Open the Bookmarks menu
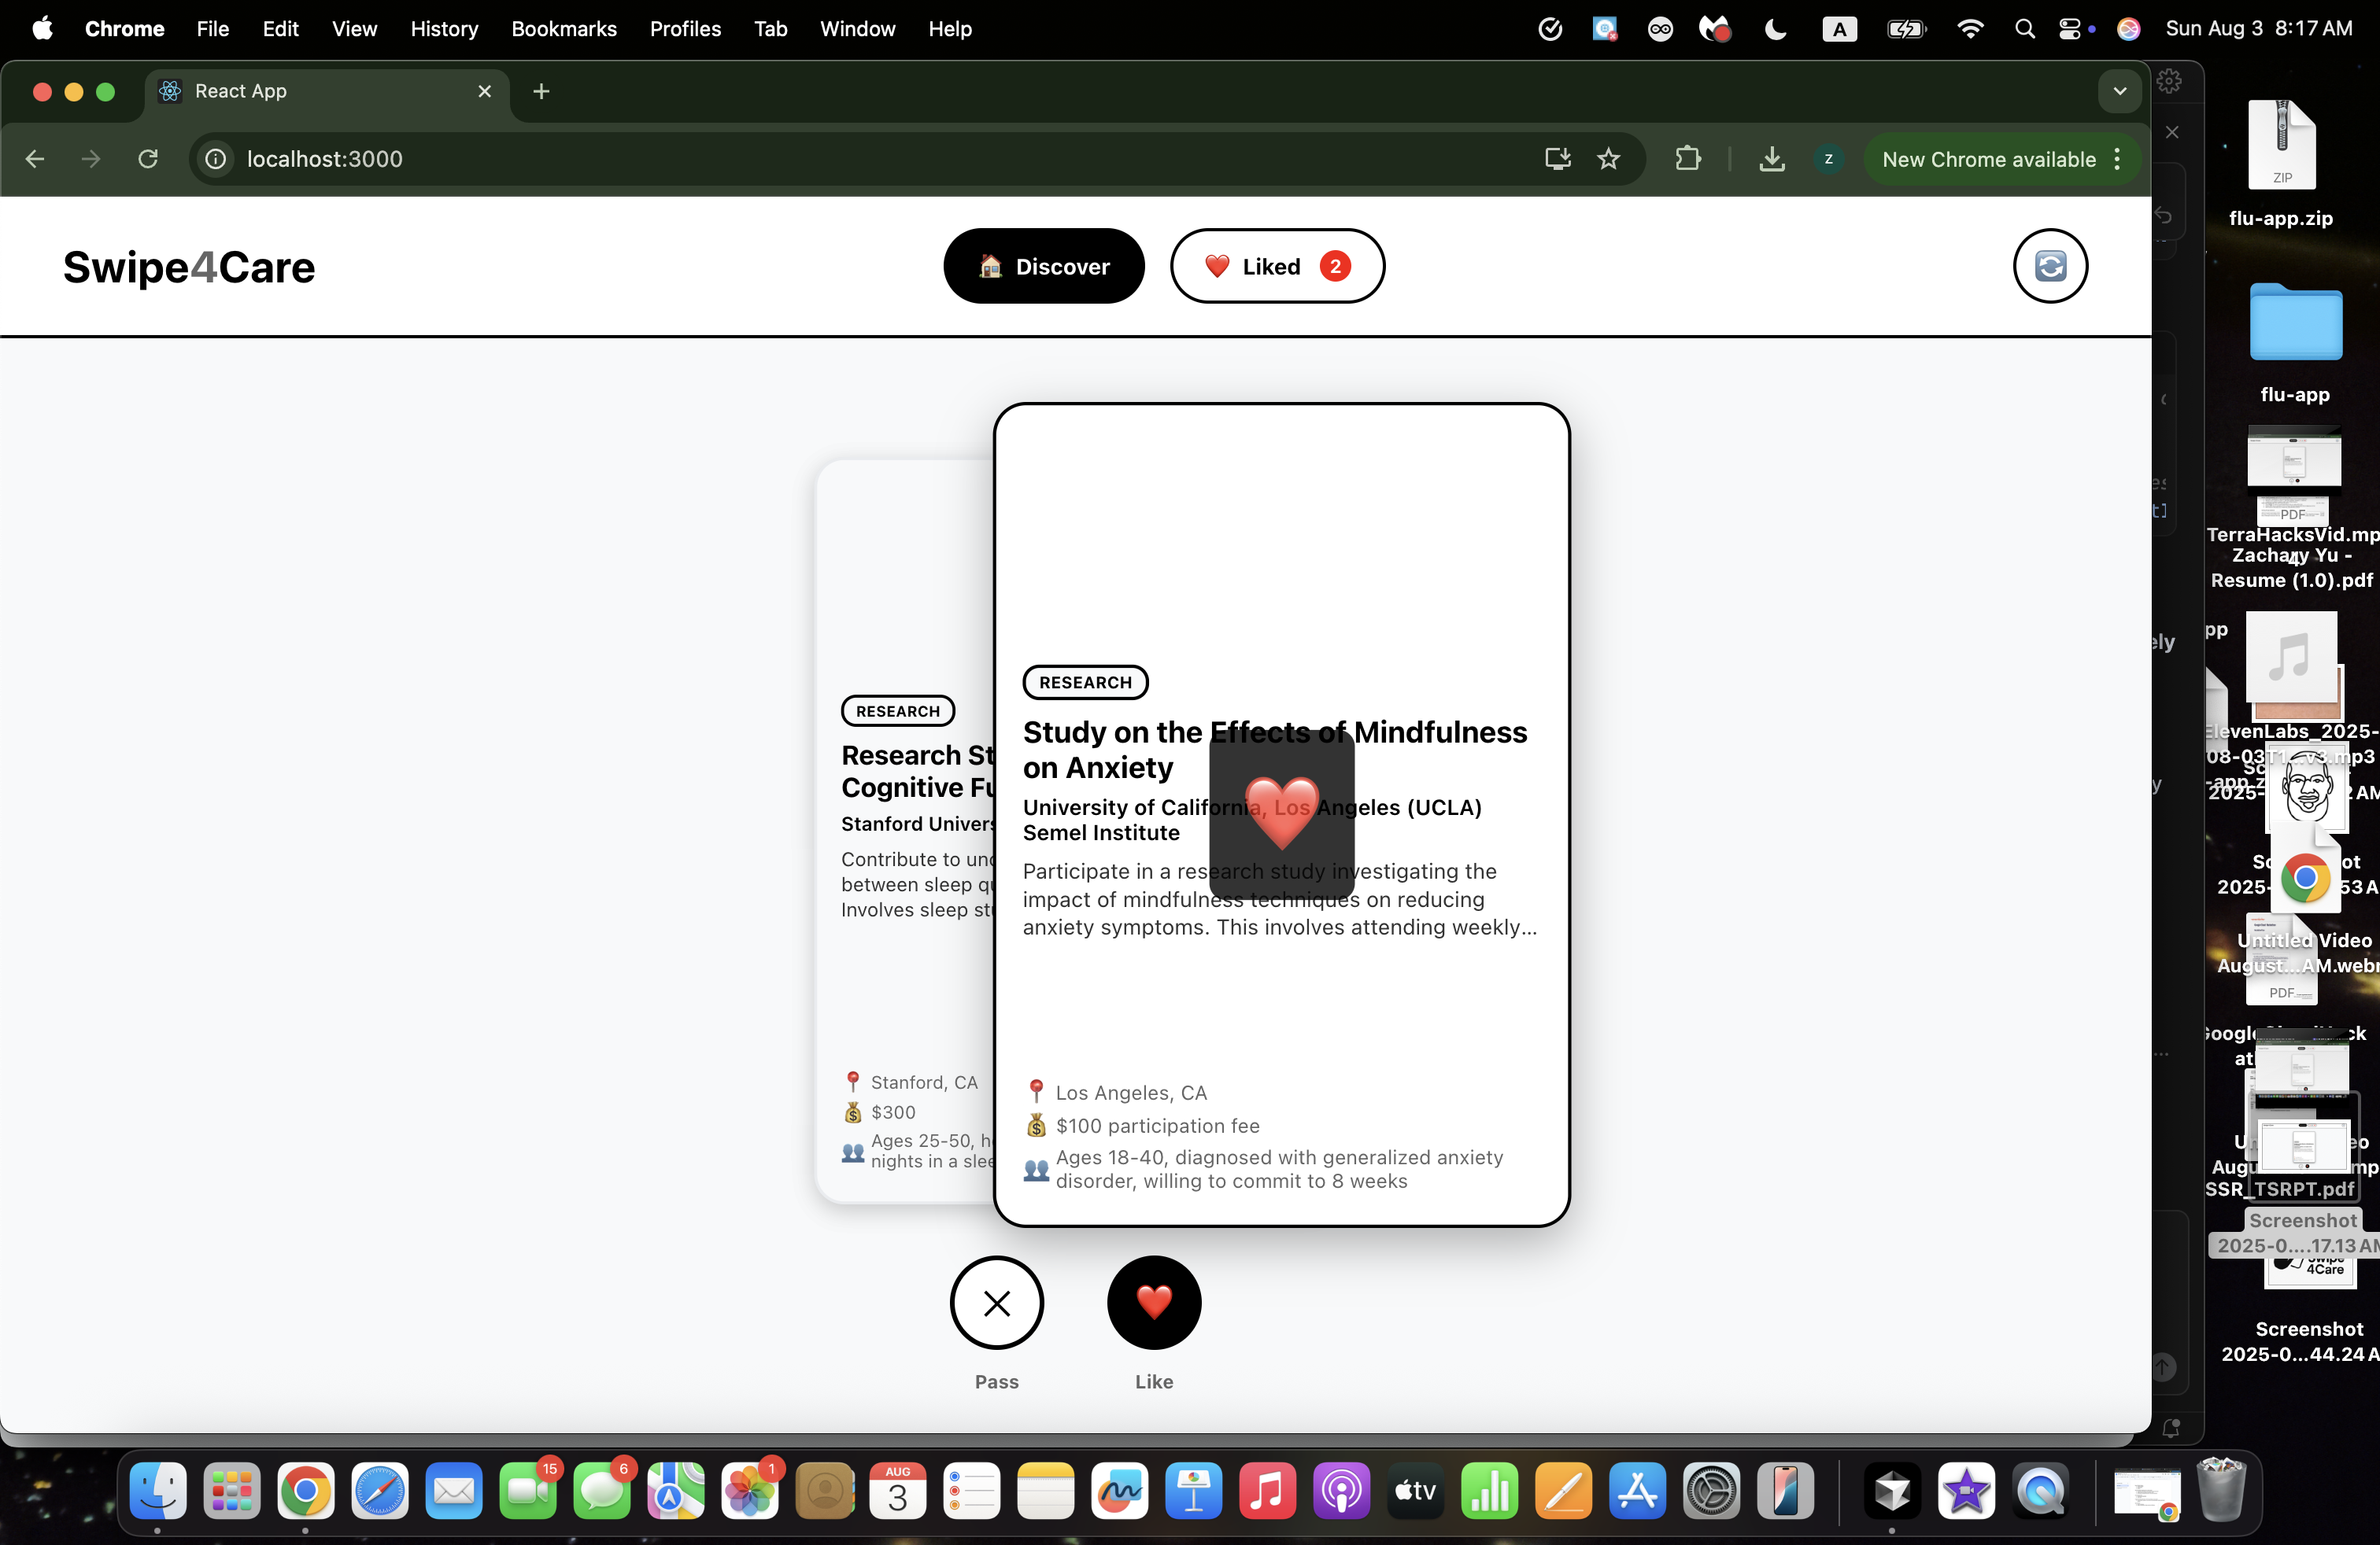 coord(563,29)
